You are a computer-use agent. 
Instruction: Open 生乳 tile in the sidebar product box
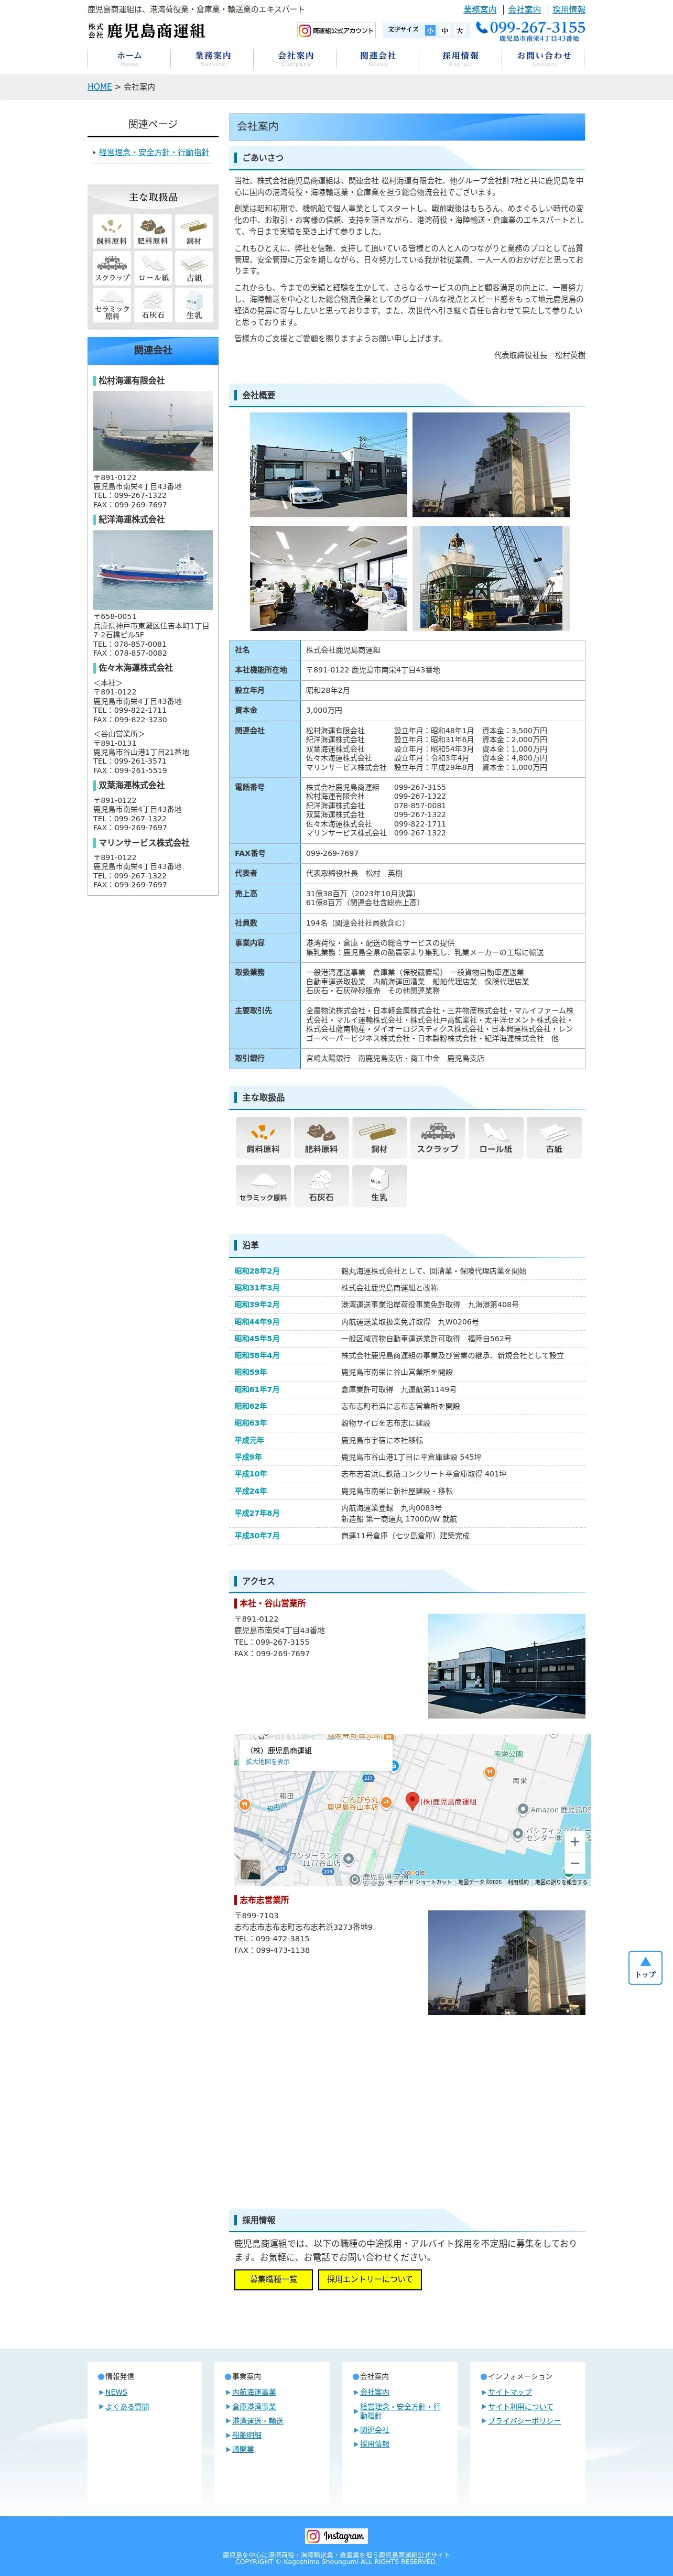pos(194,305)
